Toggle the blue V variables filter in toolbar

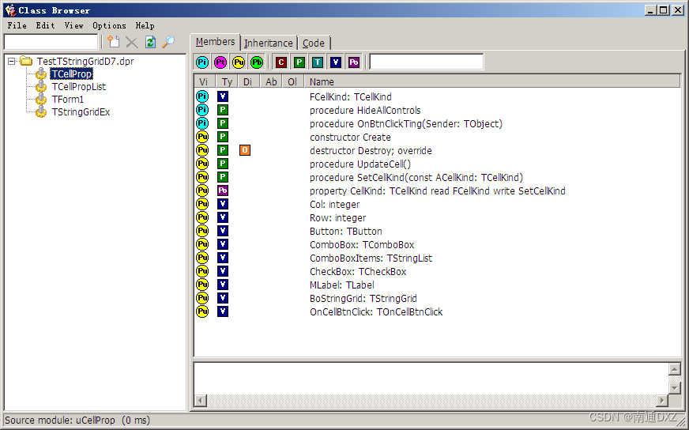point(336,62)
